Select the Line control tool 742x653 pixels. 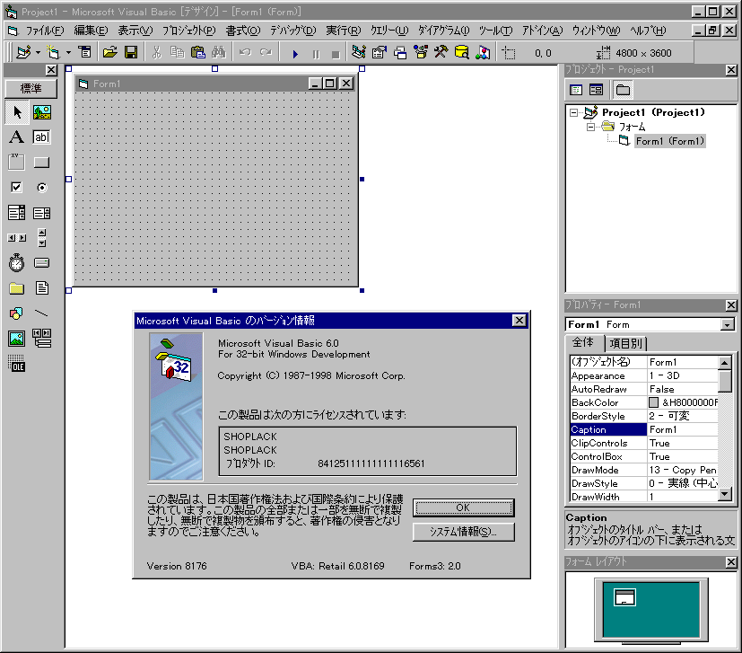[x=41, y=313]
